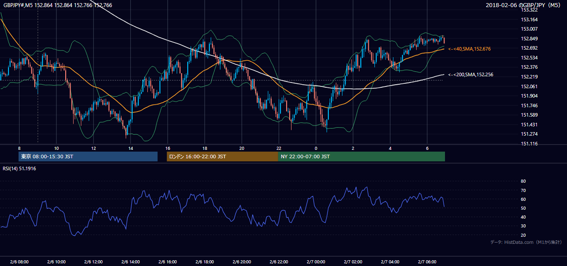Image resolution: width=567 pixels, height=266 pixels.
Task: Click the '2/6 10:00' date label
Action: (x=56, y=262)
